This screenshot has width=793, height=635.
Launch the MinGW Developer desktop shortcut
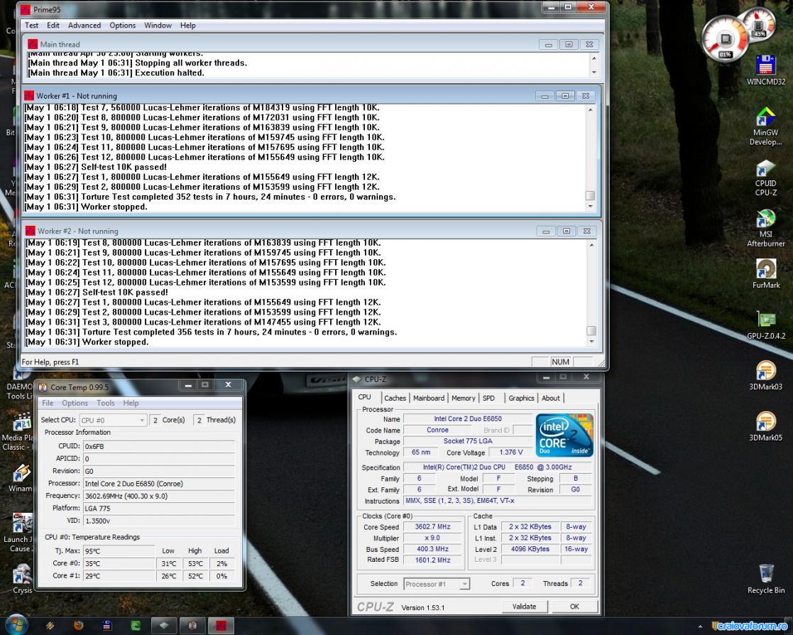click(x=766, y=126)
